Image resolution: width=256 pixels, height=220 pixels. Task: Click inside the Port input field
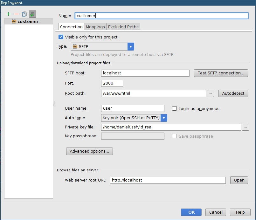point(112,83)
